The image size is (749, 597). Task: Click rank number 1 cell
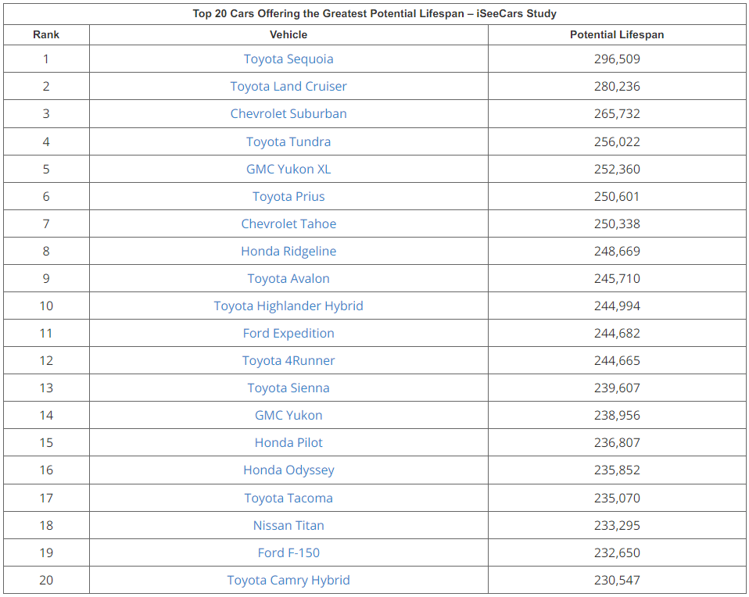pos(46,59)
